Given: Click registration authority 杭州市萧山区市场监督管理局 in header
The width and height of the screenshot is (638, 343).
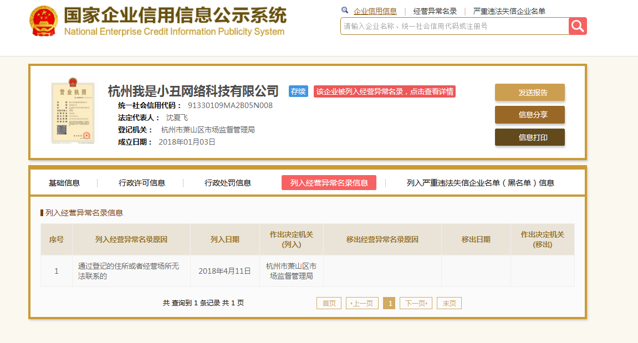Looking at the screenshot, I should click(208, 130).
